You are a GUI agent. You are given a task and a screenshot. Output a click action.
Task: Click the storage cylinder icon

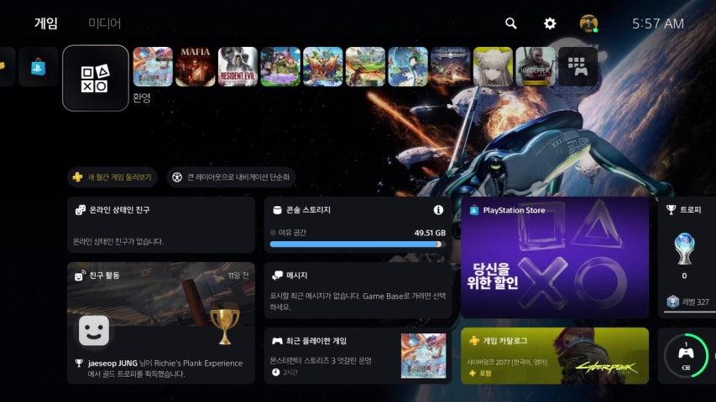point(277,209)
